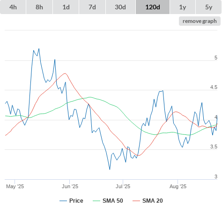Switch to the 4h time range tab
Screen dimensions: 222x213
click(13, 7)
